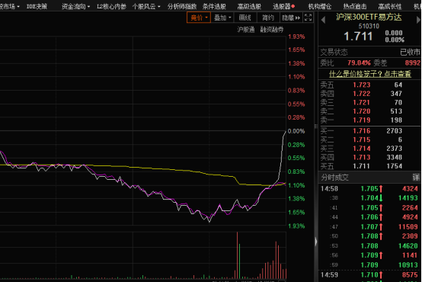
Task: Toggle fullscreen chart view icon
Action: click(308, 18)
